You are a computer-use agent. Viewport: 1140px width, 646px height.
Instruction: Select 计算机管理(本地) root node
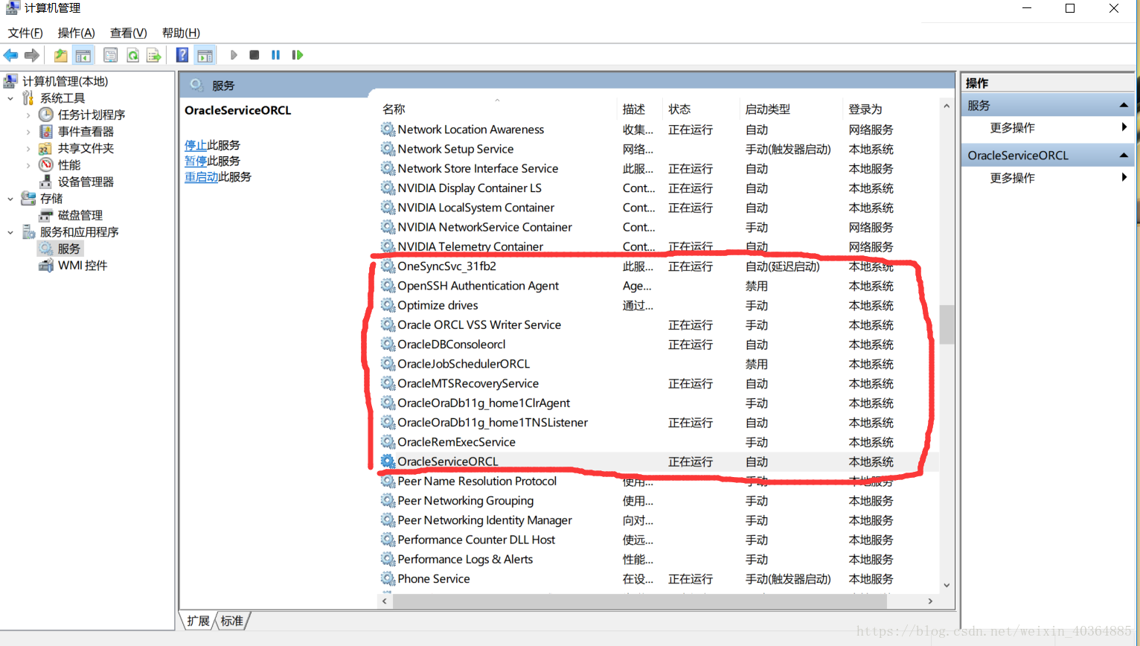[x=65, y=81]
